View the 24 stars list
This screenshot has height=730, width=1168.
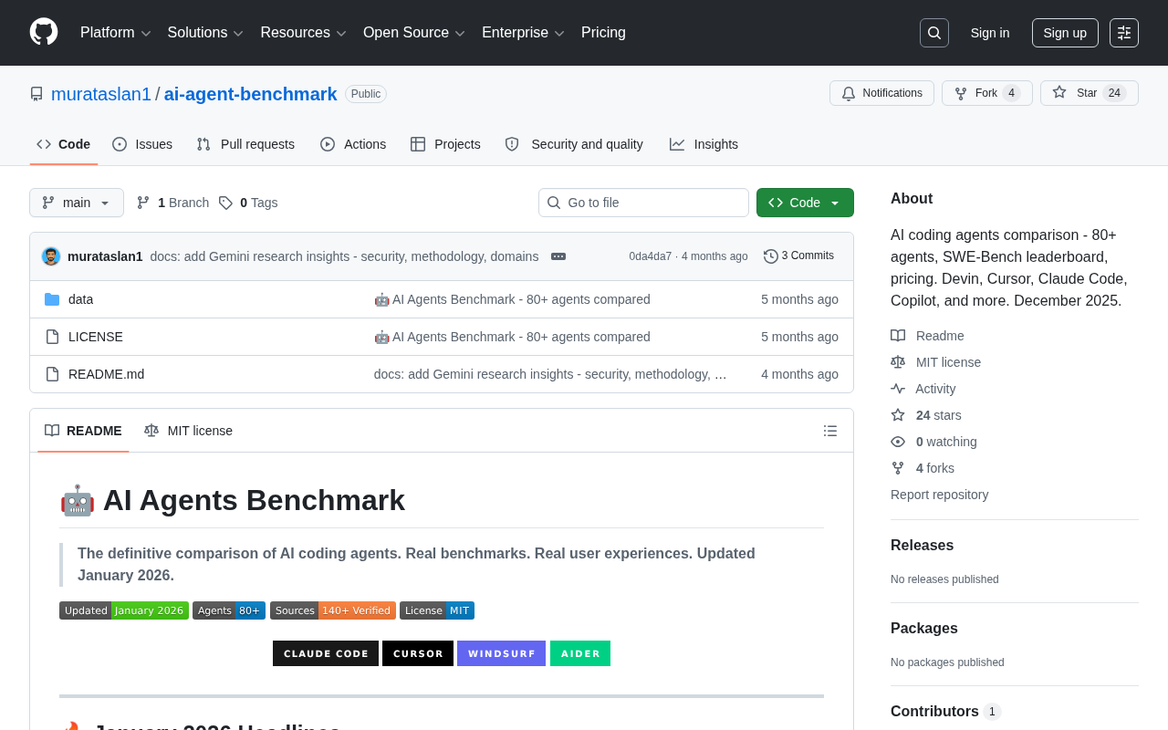(x=926, y=415)
